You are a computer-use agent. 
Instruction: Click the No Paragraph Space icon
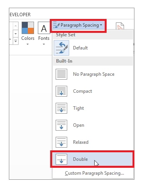click(61, 74)
